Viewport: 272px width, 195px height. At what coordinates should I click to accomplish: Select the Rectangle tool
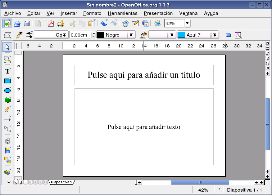(7, 81)
